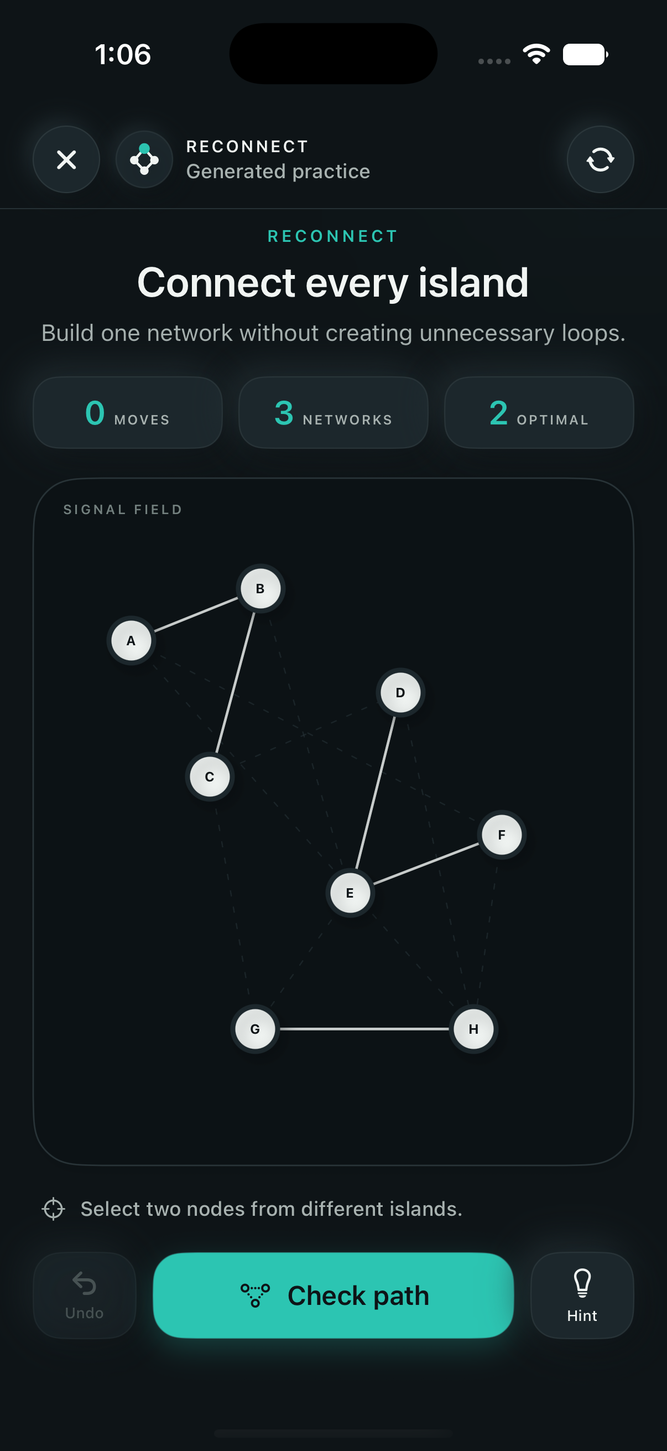Viewport: 667px width, 1451px height.
Task: Select node B in the signal field
Action: coord(260,589)
